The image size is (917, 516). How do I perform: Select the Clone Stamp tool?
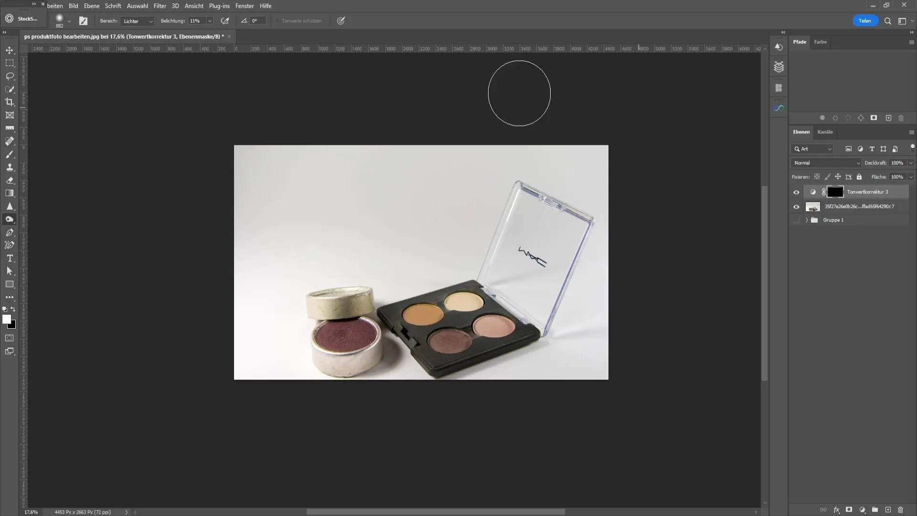coord(10,167)
